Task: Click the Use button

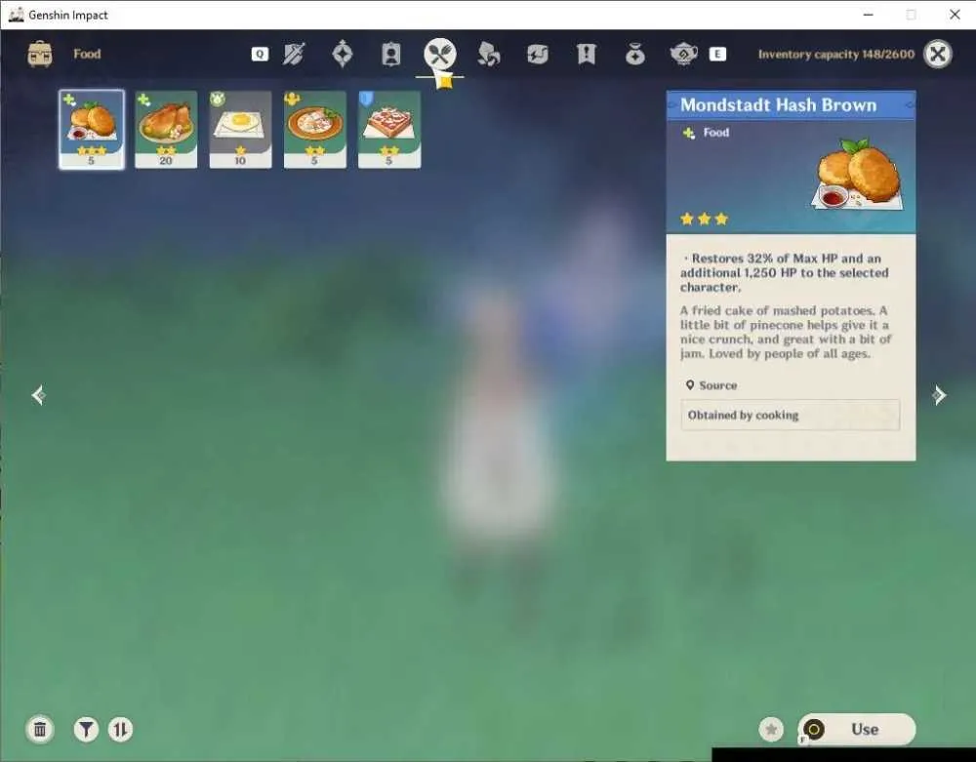Action: point(857,729)
